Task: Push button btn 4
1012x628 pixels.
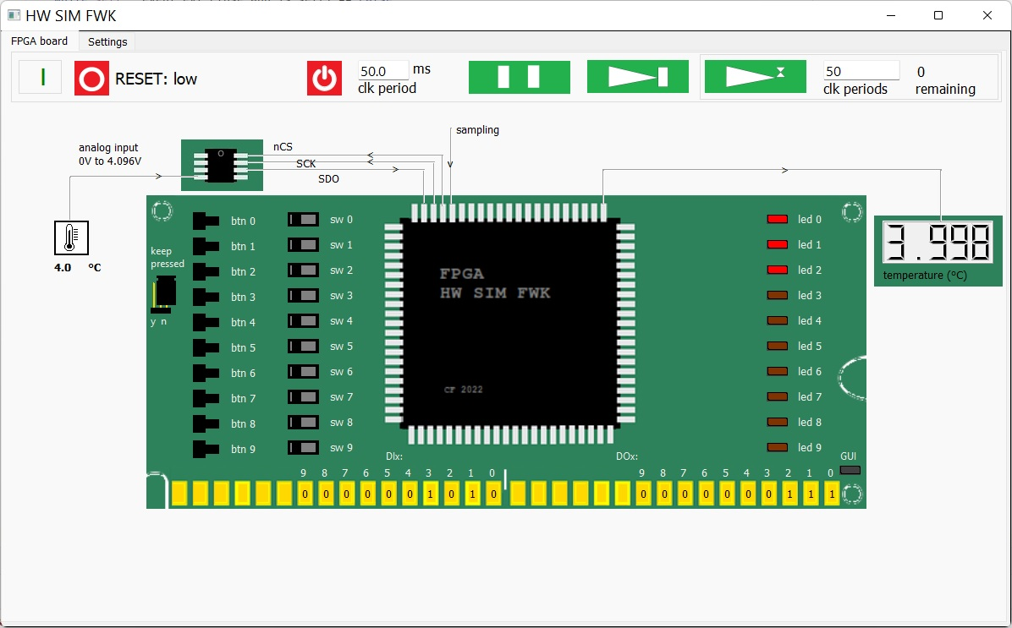Action: (x=206, y=322)
